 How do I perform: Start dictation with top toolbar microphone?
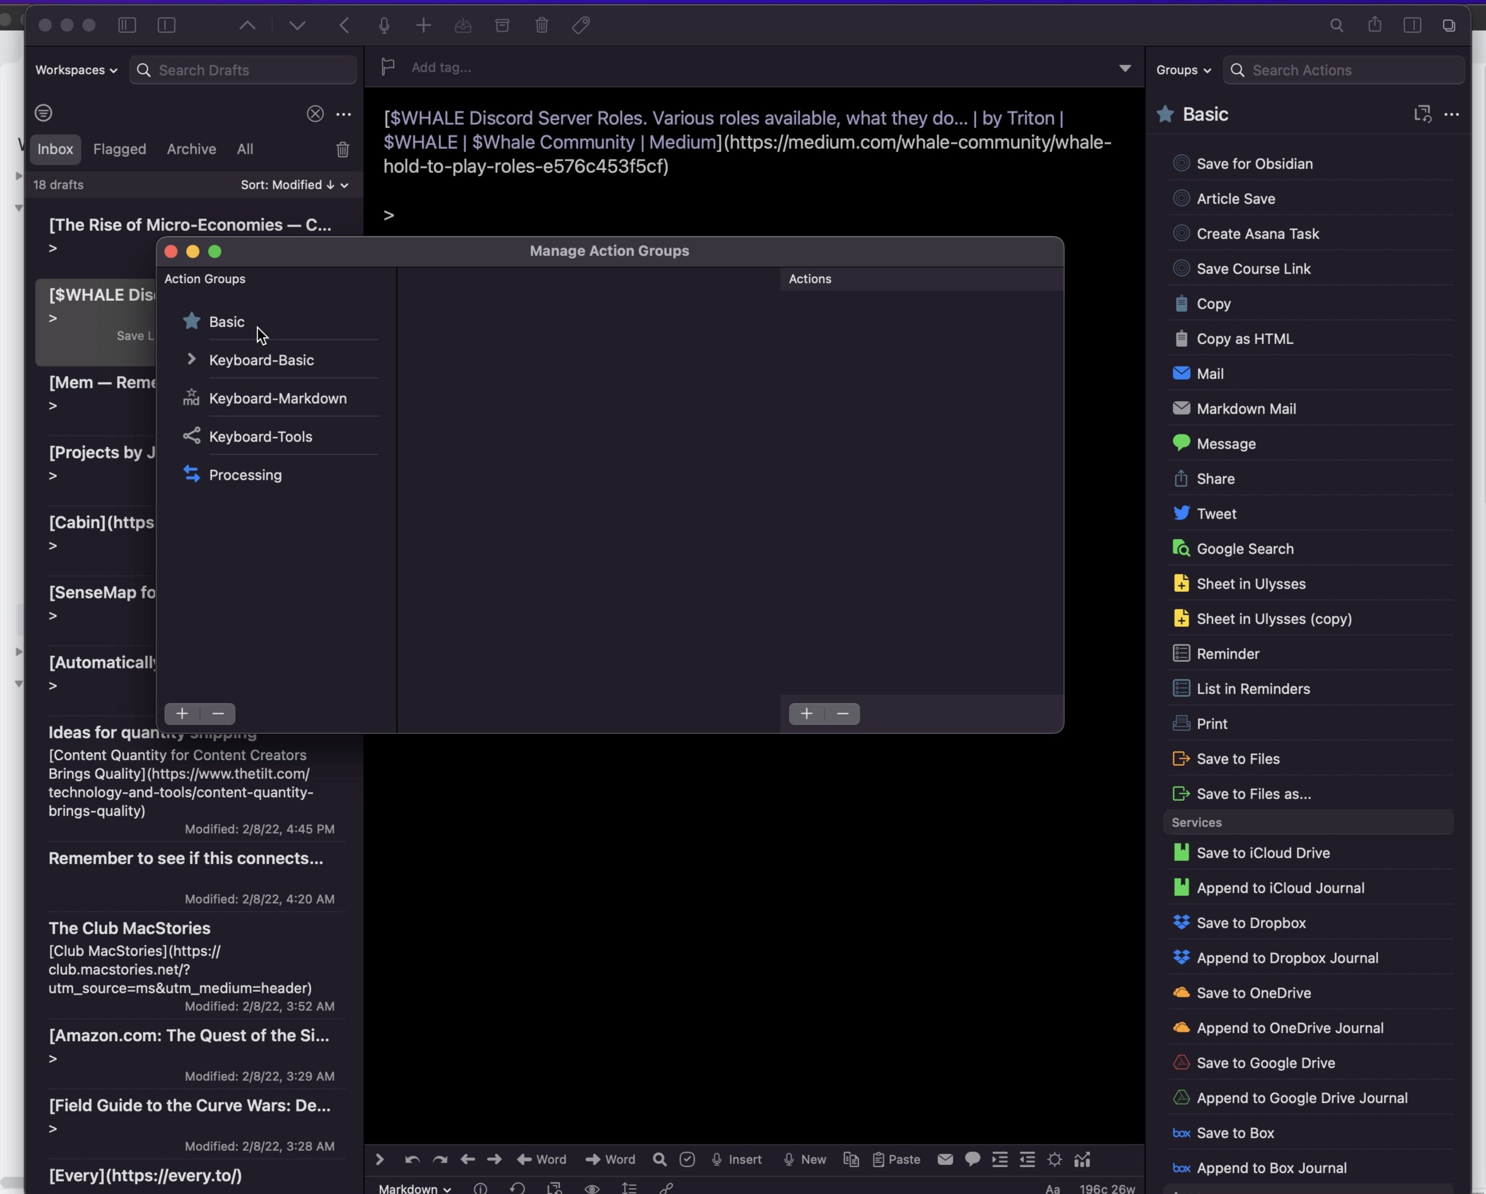384,26
